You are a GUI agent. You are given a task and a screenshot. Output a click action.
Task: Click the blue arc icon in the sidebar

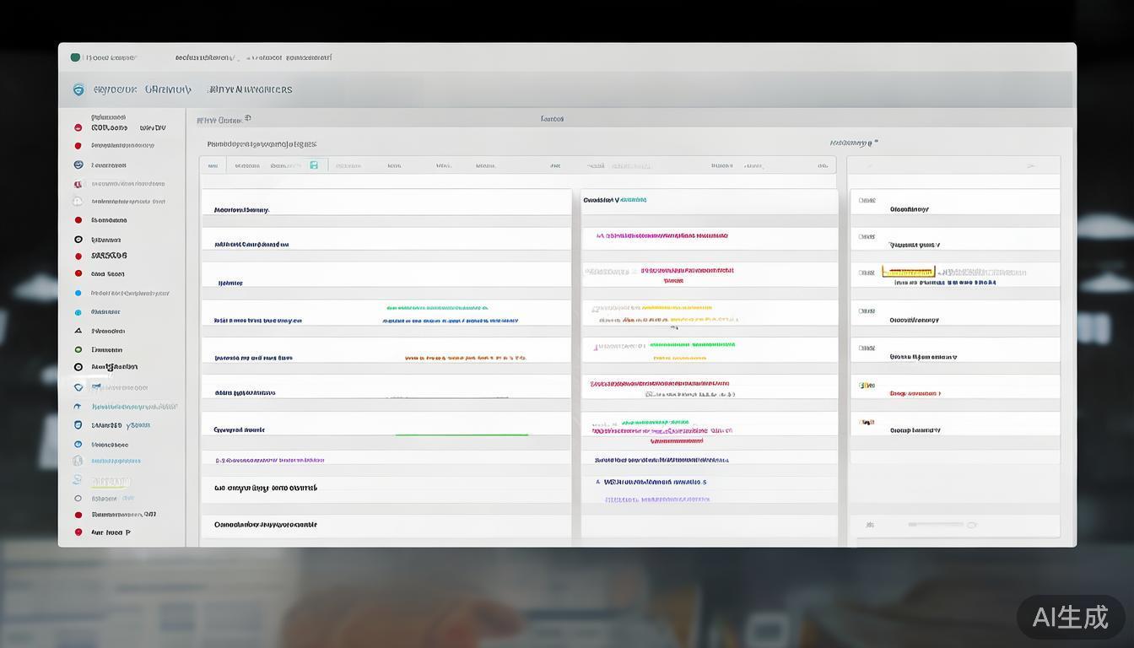click(78, 406)
